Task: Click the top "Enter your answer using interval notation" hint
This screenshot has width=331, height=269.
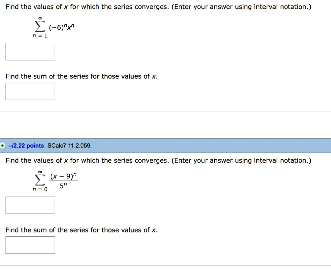Action: pyautogui.click(x=241, y=7)
